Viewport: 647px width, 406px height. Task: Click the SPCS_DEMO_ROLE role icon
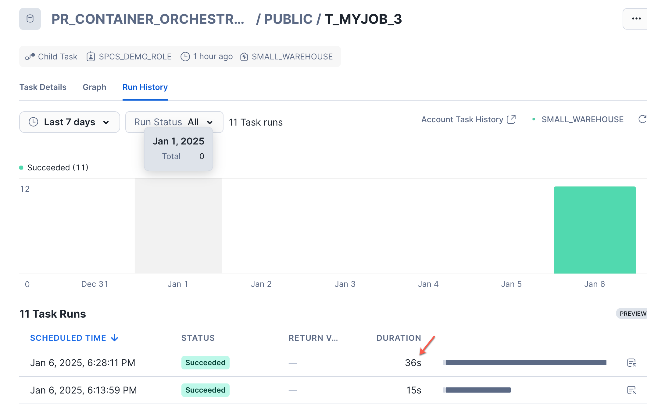pyautogui.click(x=91, y=57)
